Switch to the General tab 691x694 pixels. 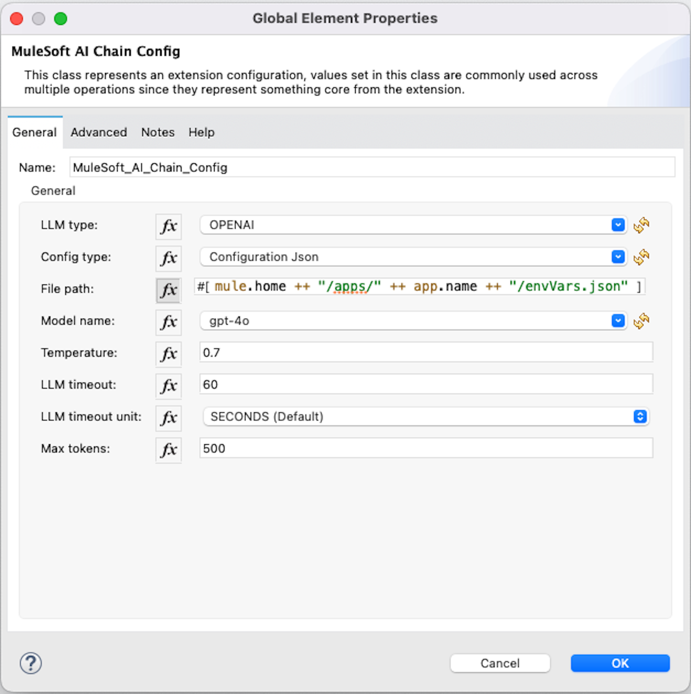35,132
